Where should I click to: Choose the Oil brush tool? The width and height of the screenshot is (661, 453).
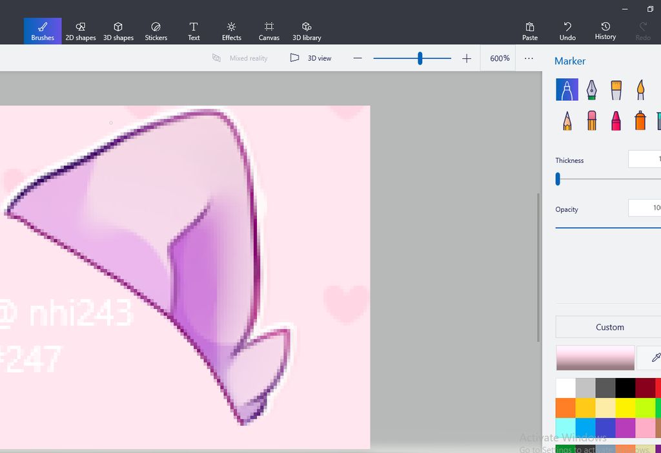pyautogui.click(x=616, y=90)
